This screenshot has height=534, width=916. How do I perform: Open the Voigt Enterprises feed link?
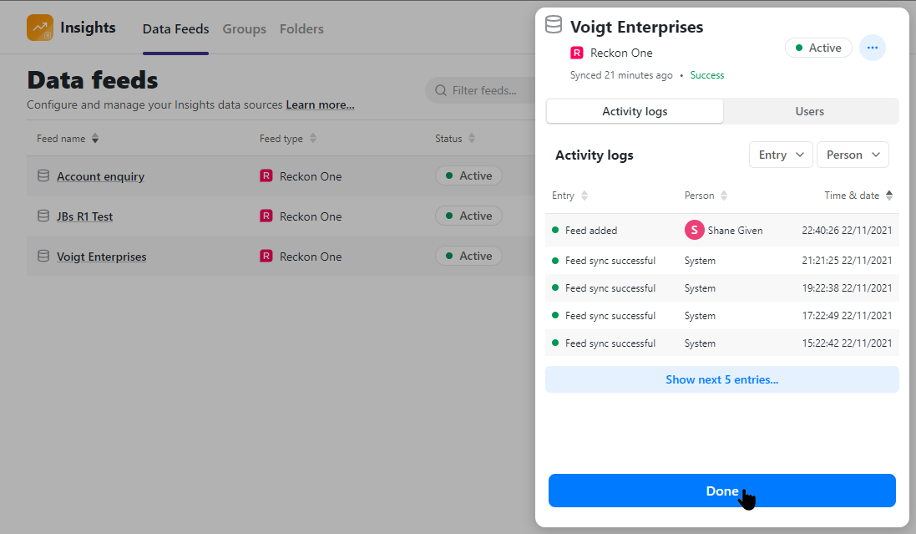[102, 257]
